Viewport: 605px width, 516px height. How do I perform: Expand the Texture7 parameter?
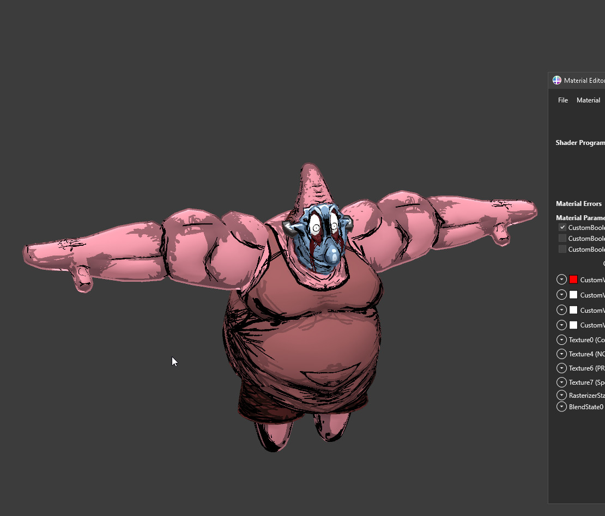(561, 382)
